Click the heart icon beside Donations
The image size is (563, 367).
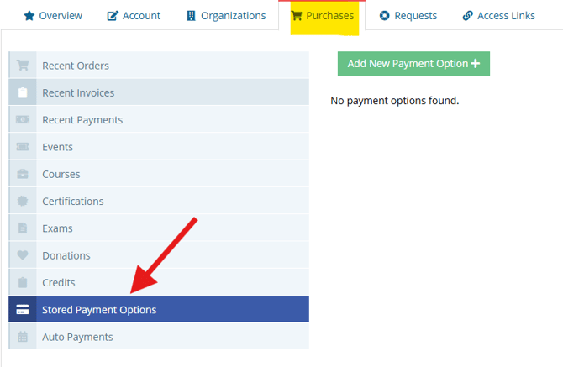23,255
